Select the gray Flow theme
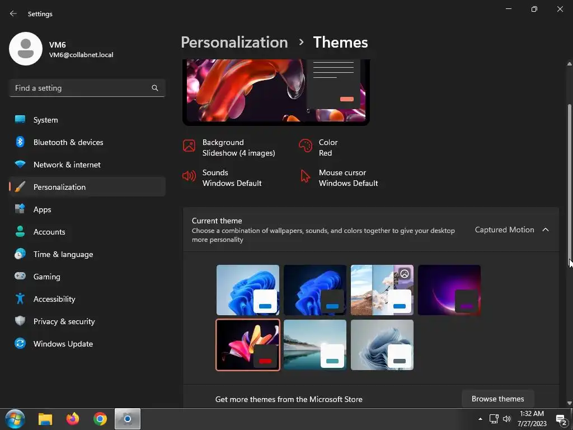573x430 pixels. pyautogui.click(x=382, y=345)
